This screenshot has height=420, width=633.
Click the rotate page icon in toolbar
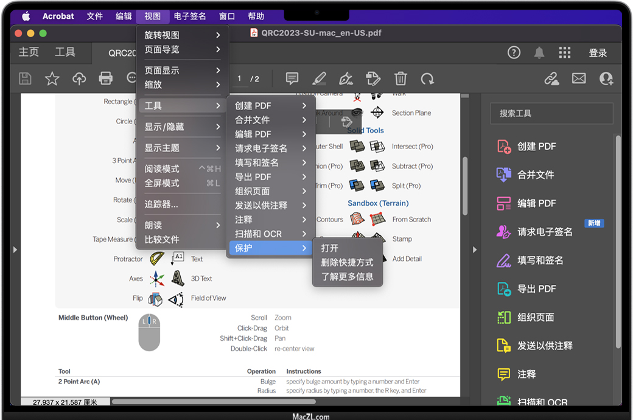coord(427,79)
